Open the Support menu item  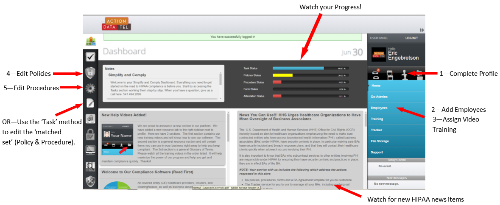[x=397, y=152]
